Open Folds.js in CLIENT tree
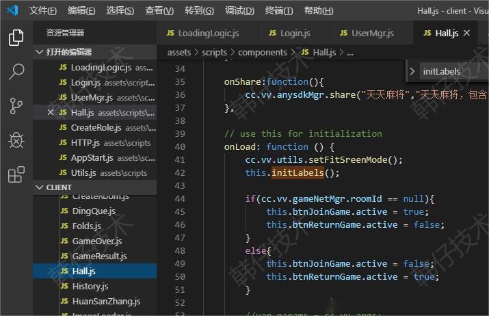This screenshot has width=489, height=316. pyautogui.click(x=94, y=226)
